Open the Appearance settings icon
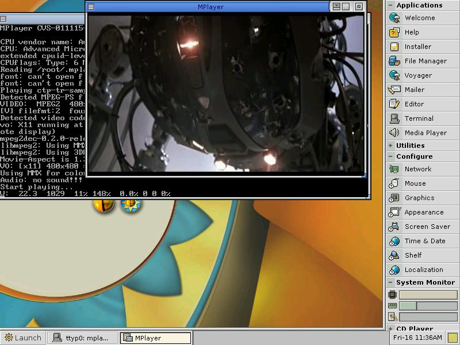This screenshot has height=345, width=460. pos(394,212)
